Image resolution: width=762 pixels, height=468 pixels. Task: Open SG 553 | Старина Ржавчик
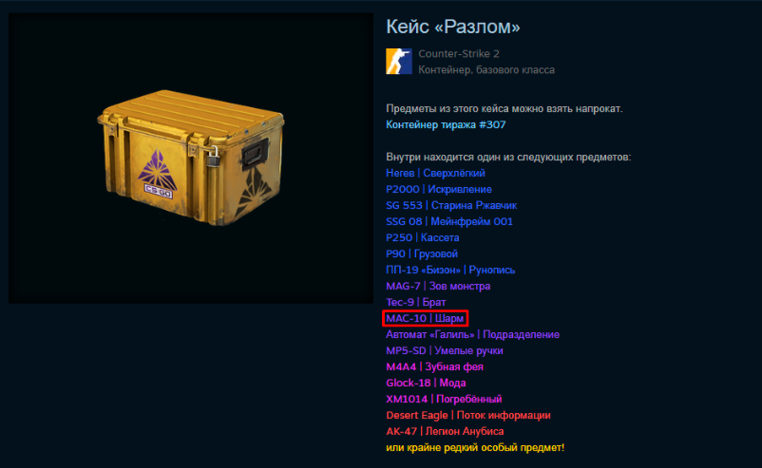click(x=451, y=205)
